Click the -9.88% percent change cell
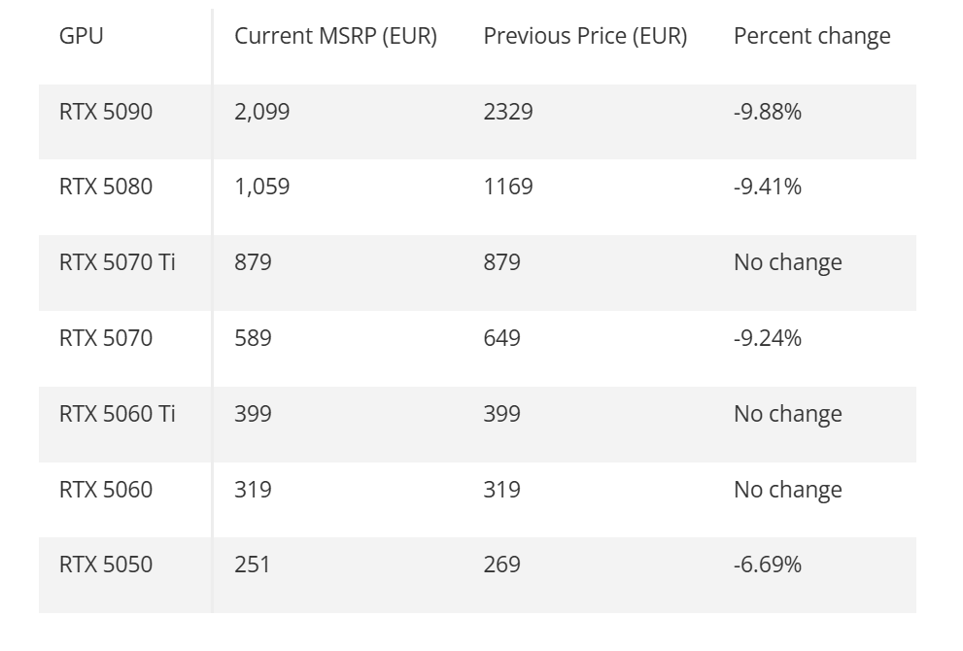Screen dimensions: 963x651 768,112
